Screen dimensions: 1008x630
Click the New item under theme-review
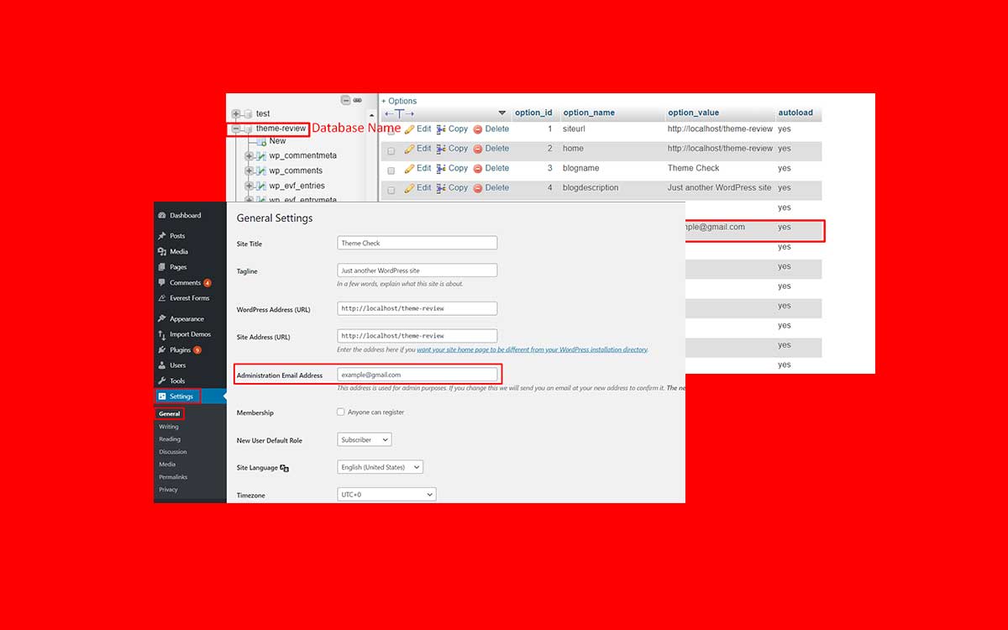coord(277,141)
